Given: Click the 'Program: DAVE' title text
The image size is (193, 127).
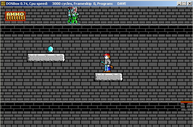Looking at the screenshot, I should [112, 4].
